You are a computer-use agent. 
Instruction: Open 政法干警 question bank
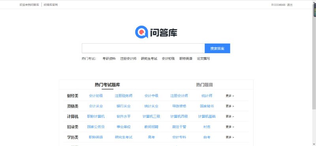(179, 127)
